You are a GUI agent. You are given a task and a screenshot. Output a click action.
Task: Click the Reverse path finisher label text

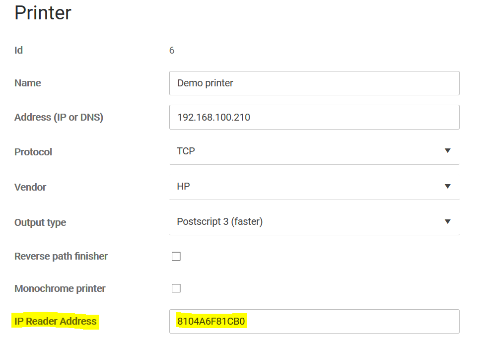61,256
